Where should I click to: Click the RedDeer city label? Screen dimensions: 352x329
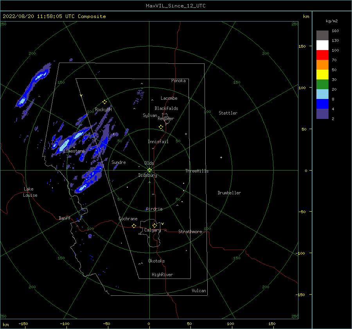tap(166, 119)
